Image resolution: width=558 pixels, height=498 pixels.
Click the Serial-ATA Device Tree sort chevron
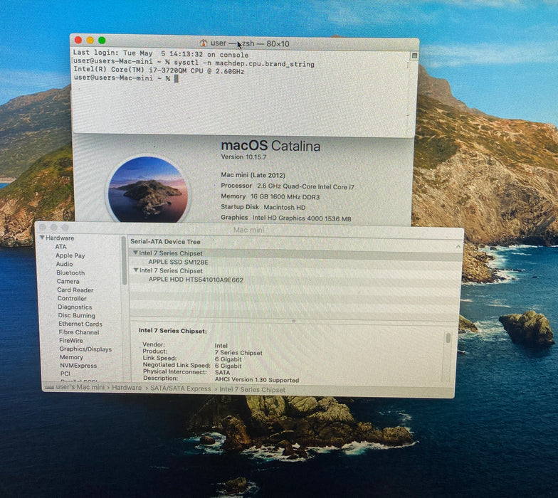[458, 246]
